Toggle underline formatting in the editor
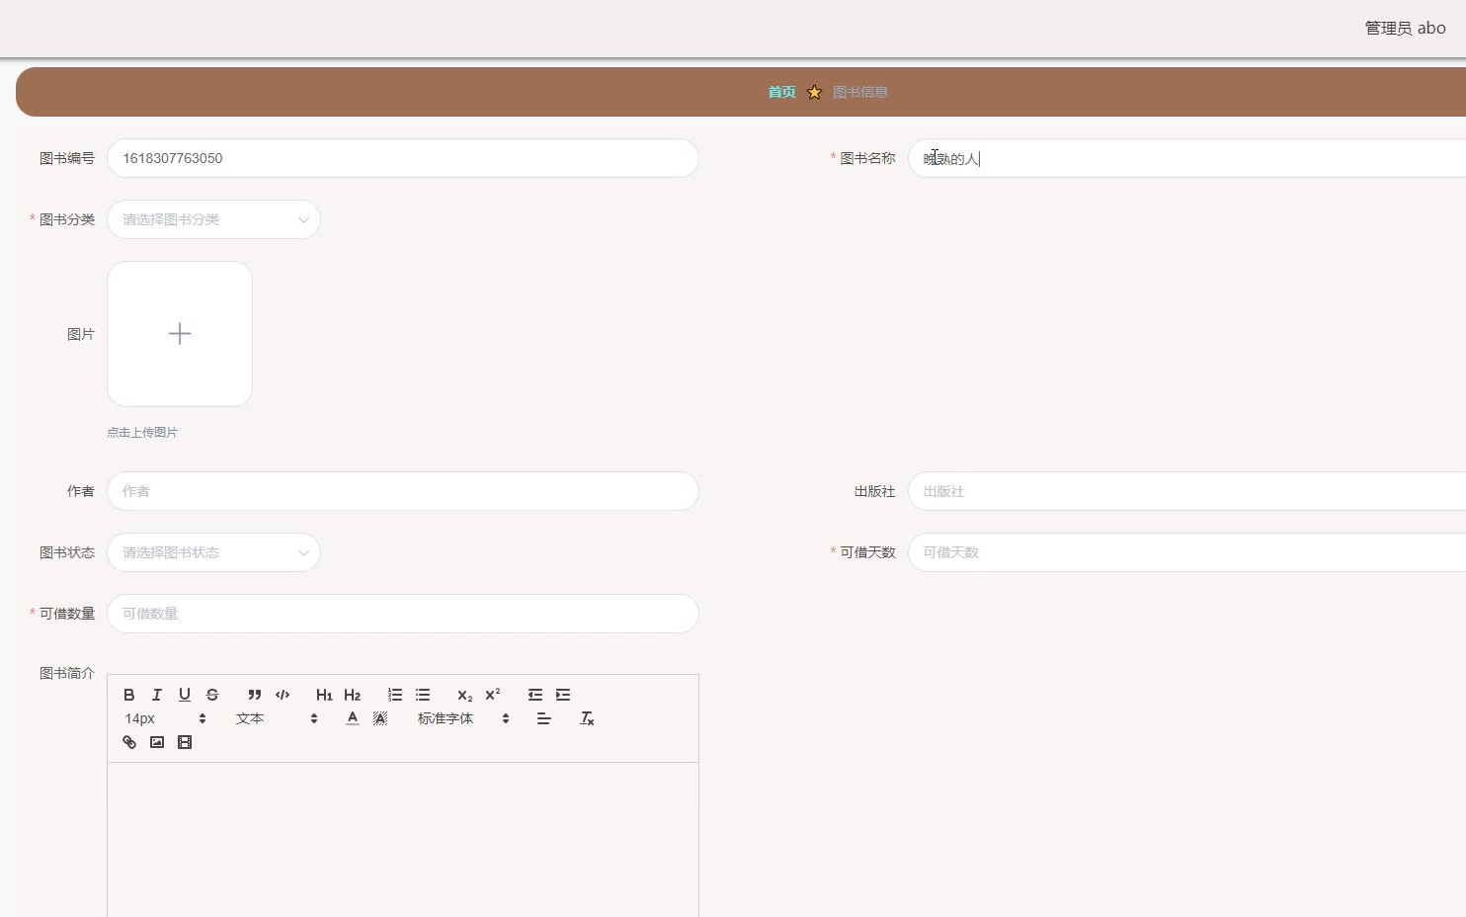Screen dimensions: 1466x917 tap(184, 695)
